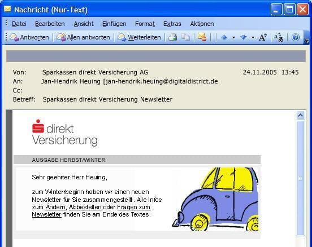Screen dimensions: 312x247
Task: Open the Einfügen menu
Action: click(x=114, y=24)
